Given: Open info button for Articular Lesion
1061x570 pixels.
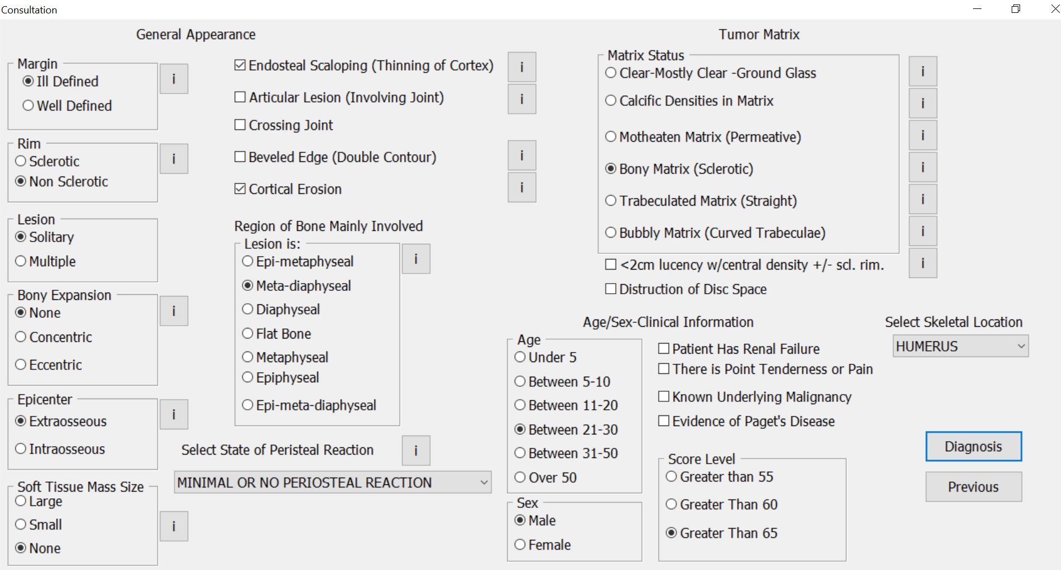Looking at the screenshot, I should pyautogui.click(x=522, y=99).
